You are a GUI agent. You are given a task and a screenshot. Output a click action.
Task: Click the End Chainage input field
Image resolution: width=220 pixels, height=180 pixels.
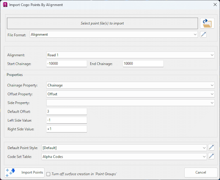coord(143,64)
